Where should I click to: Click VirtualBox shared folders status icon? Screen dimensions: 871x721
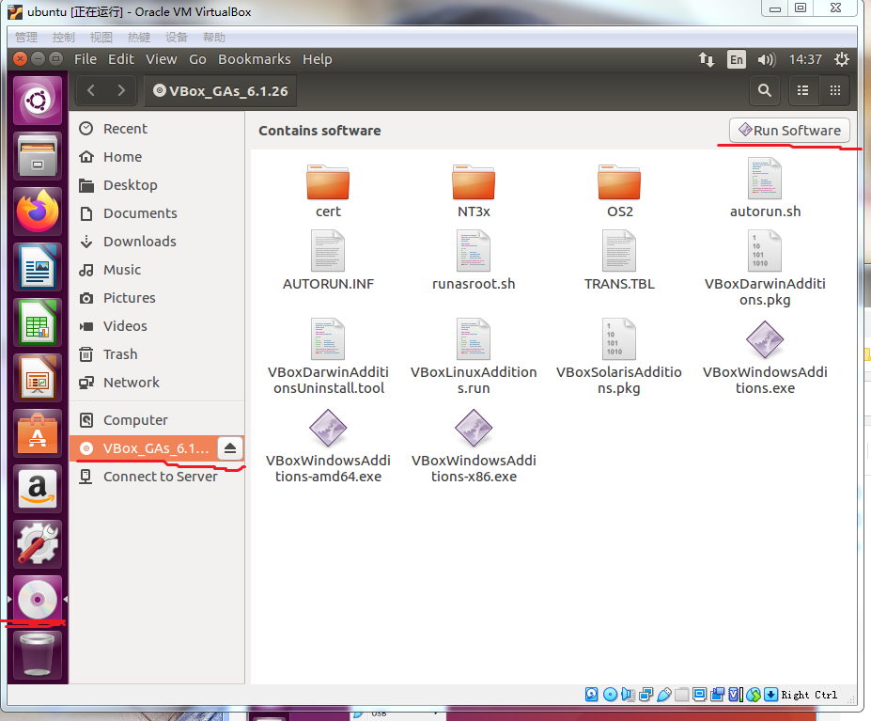click(x=681, y=695)
